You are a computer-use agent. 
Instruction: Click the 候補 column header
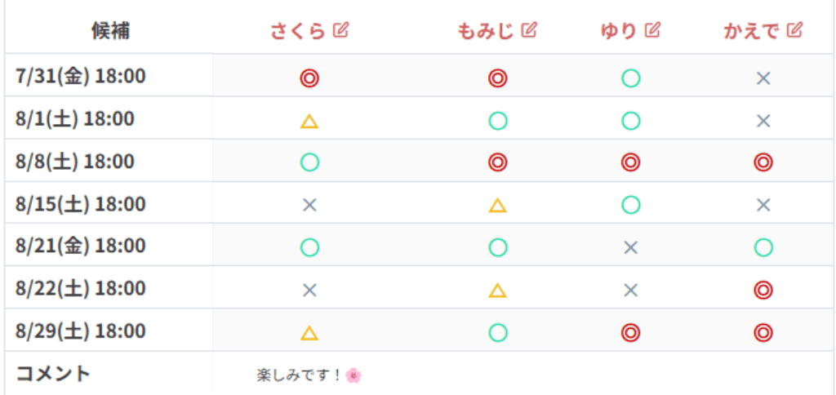[110, 32]
